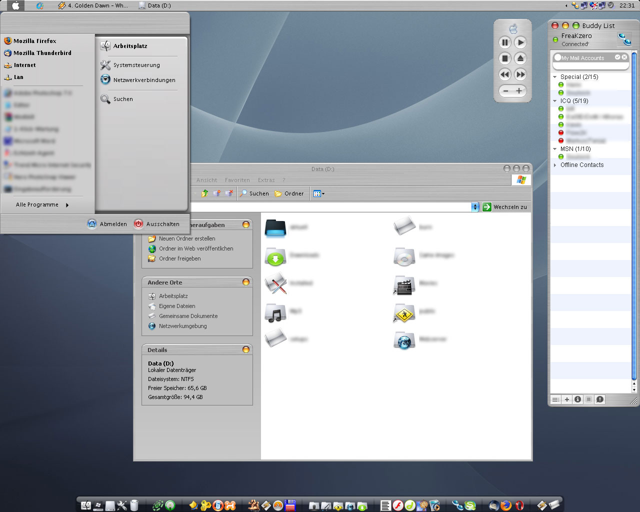The image size is (640, 512).
Task: Click the clock showing 22:31
Action: [x=627, y=5]
